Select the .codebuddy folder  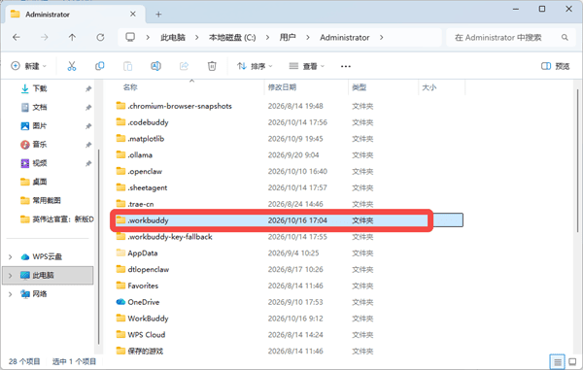pos(148,122)
